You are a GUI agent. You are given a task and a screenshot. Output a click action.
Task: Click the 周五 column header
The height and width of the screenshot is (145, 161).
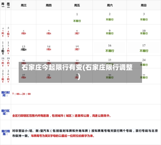(77, 5)
